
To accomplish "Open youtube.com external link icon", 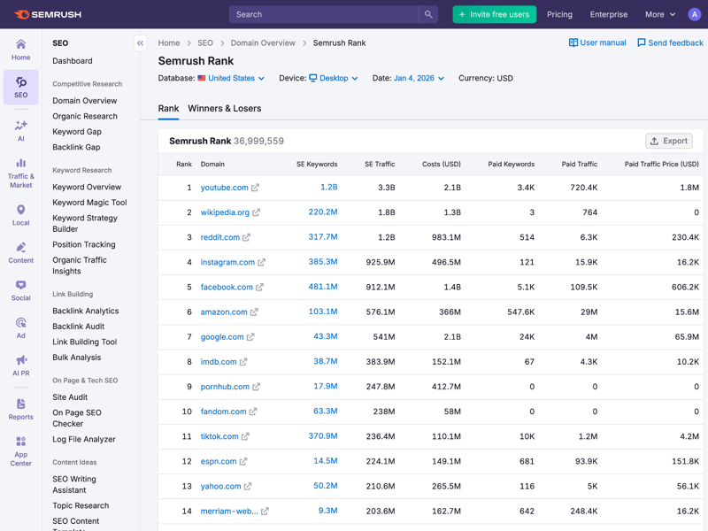I will pos(255,188).
